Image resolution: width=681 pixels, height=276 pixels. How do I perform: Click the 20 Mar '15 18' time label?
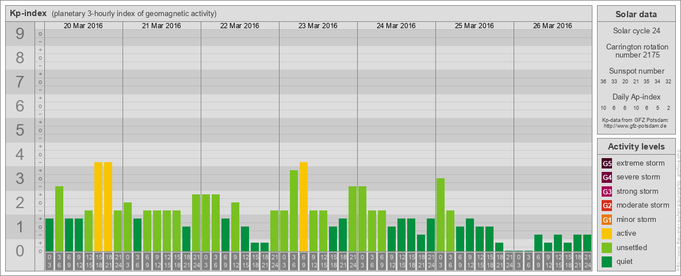(98, 261)
